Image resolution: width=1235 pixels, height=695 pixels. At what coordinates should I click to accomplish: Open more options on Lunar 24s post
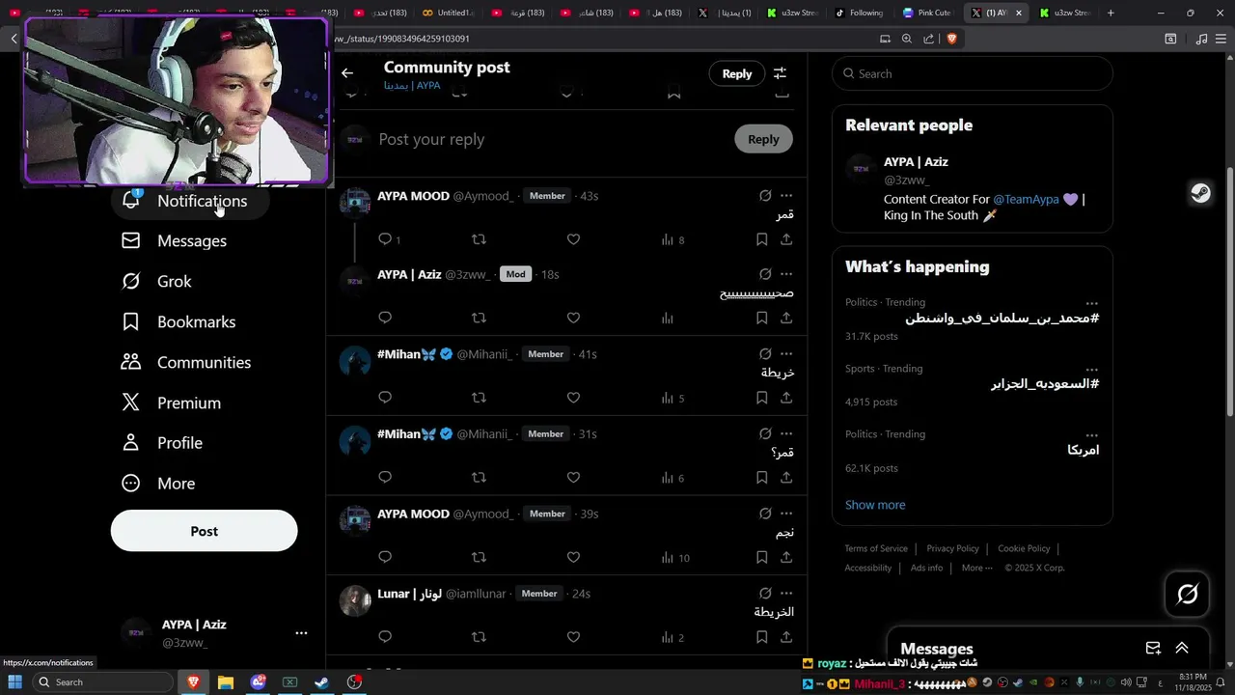coord(786,594)
